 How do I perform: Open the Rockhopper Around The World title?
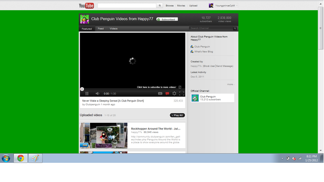[155, 128]
